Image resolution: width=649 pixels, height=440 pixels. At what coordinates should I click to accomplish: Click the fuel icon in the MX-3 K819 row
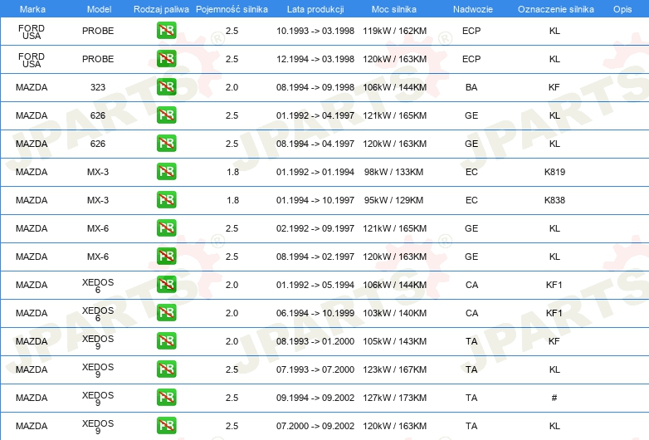tap(166, 171)
